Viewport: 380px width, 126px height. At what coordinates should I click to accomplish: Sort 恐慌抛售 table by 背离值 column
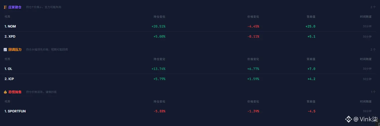pos(311,102)
